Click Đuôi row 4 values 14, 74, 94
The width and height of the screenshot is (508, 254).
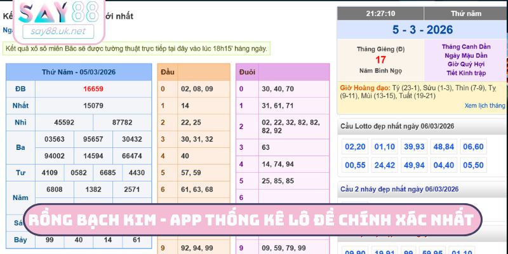coord(277,164)
